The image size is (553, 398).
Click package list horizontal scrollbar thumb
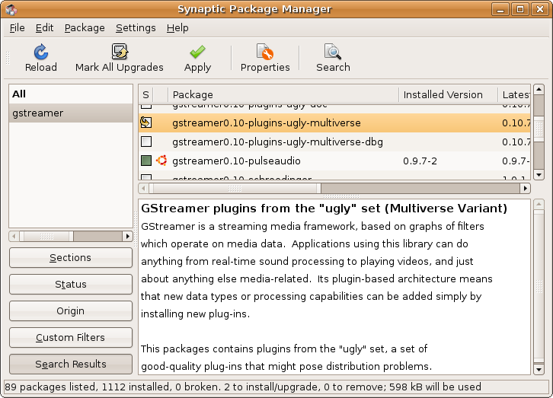point(235,189)
